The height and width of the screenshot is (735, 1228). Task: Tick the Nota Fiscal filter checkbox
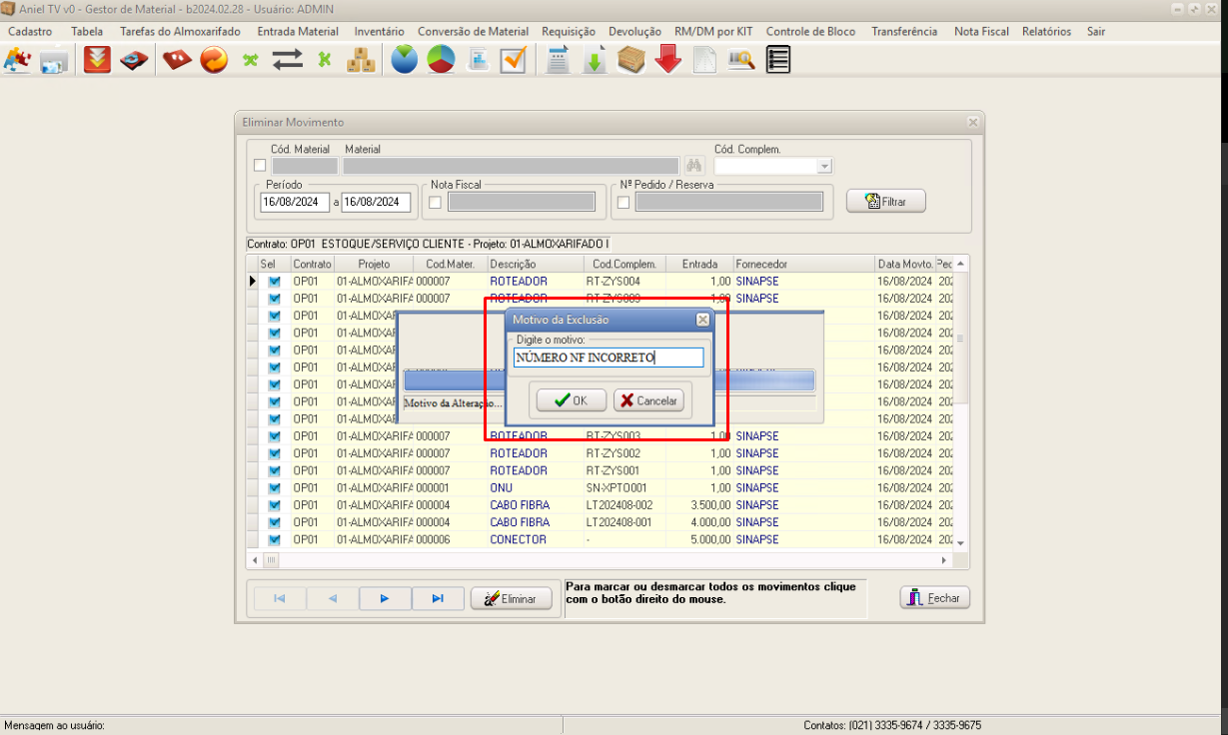435,203
